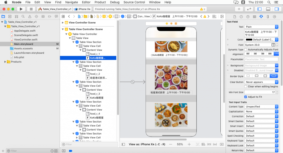The width and height of the screenshot is (283, 153).
Task: Go back in editor history
Action: click(69, 16)
